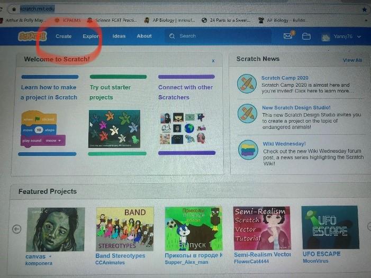
Task: Click Scratch Camp 2020 description text
Action: 308,88
